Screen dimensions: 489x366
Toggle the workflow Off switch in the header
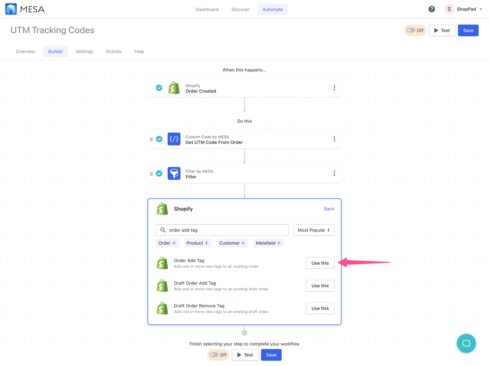[411, 30]
